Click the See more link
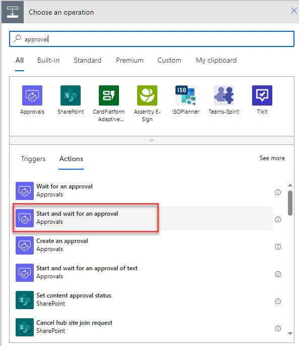Image resolution: width=299 pixels, height=346 pixels. coord(272,158)
